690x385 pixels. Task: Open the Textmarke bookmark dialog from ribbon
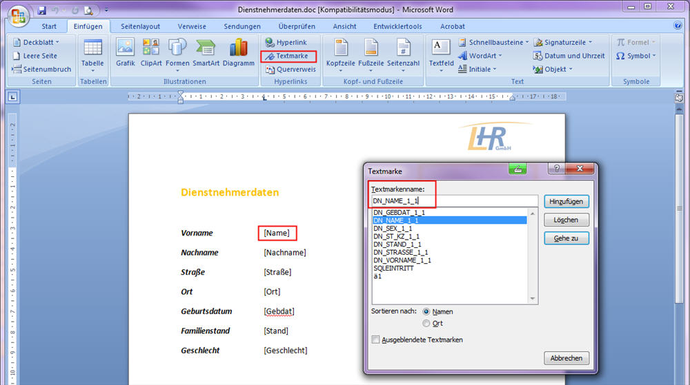[288, 56]
